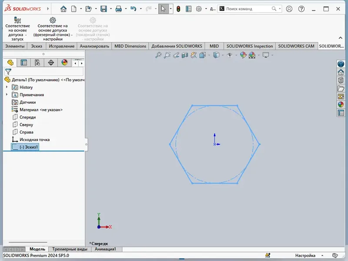The height and width of the screenshot is (261, 348).
Task: Switch to the SOLIDWORKS CAM ribbon tab
Action: [296, 46]
